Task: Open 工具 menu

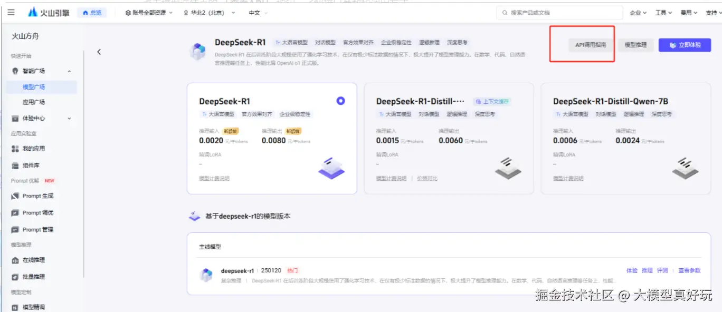Action: (663, 13)
